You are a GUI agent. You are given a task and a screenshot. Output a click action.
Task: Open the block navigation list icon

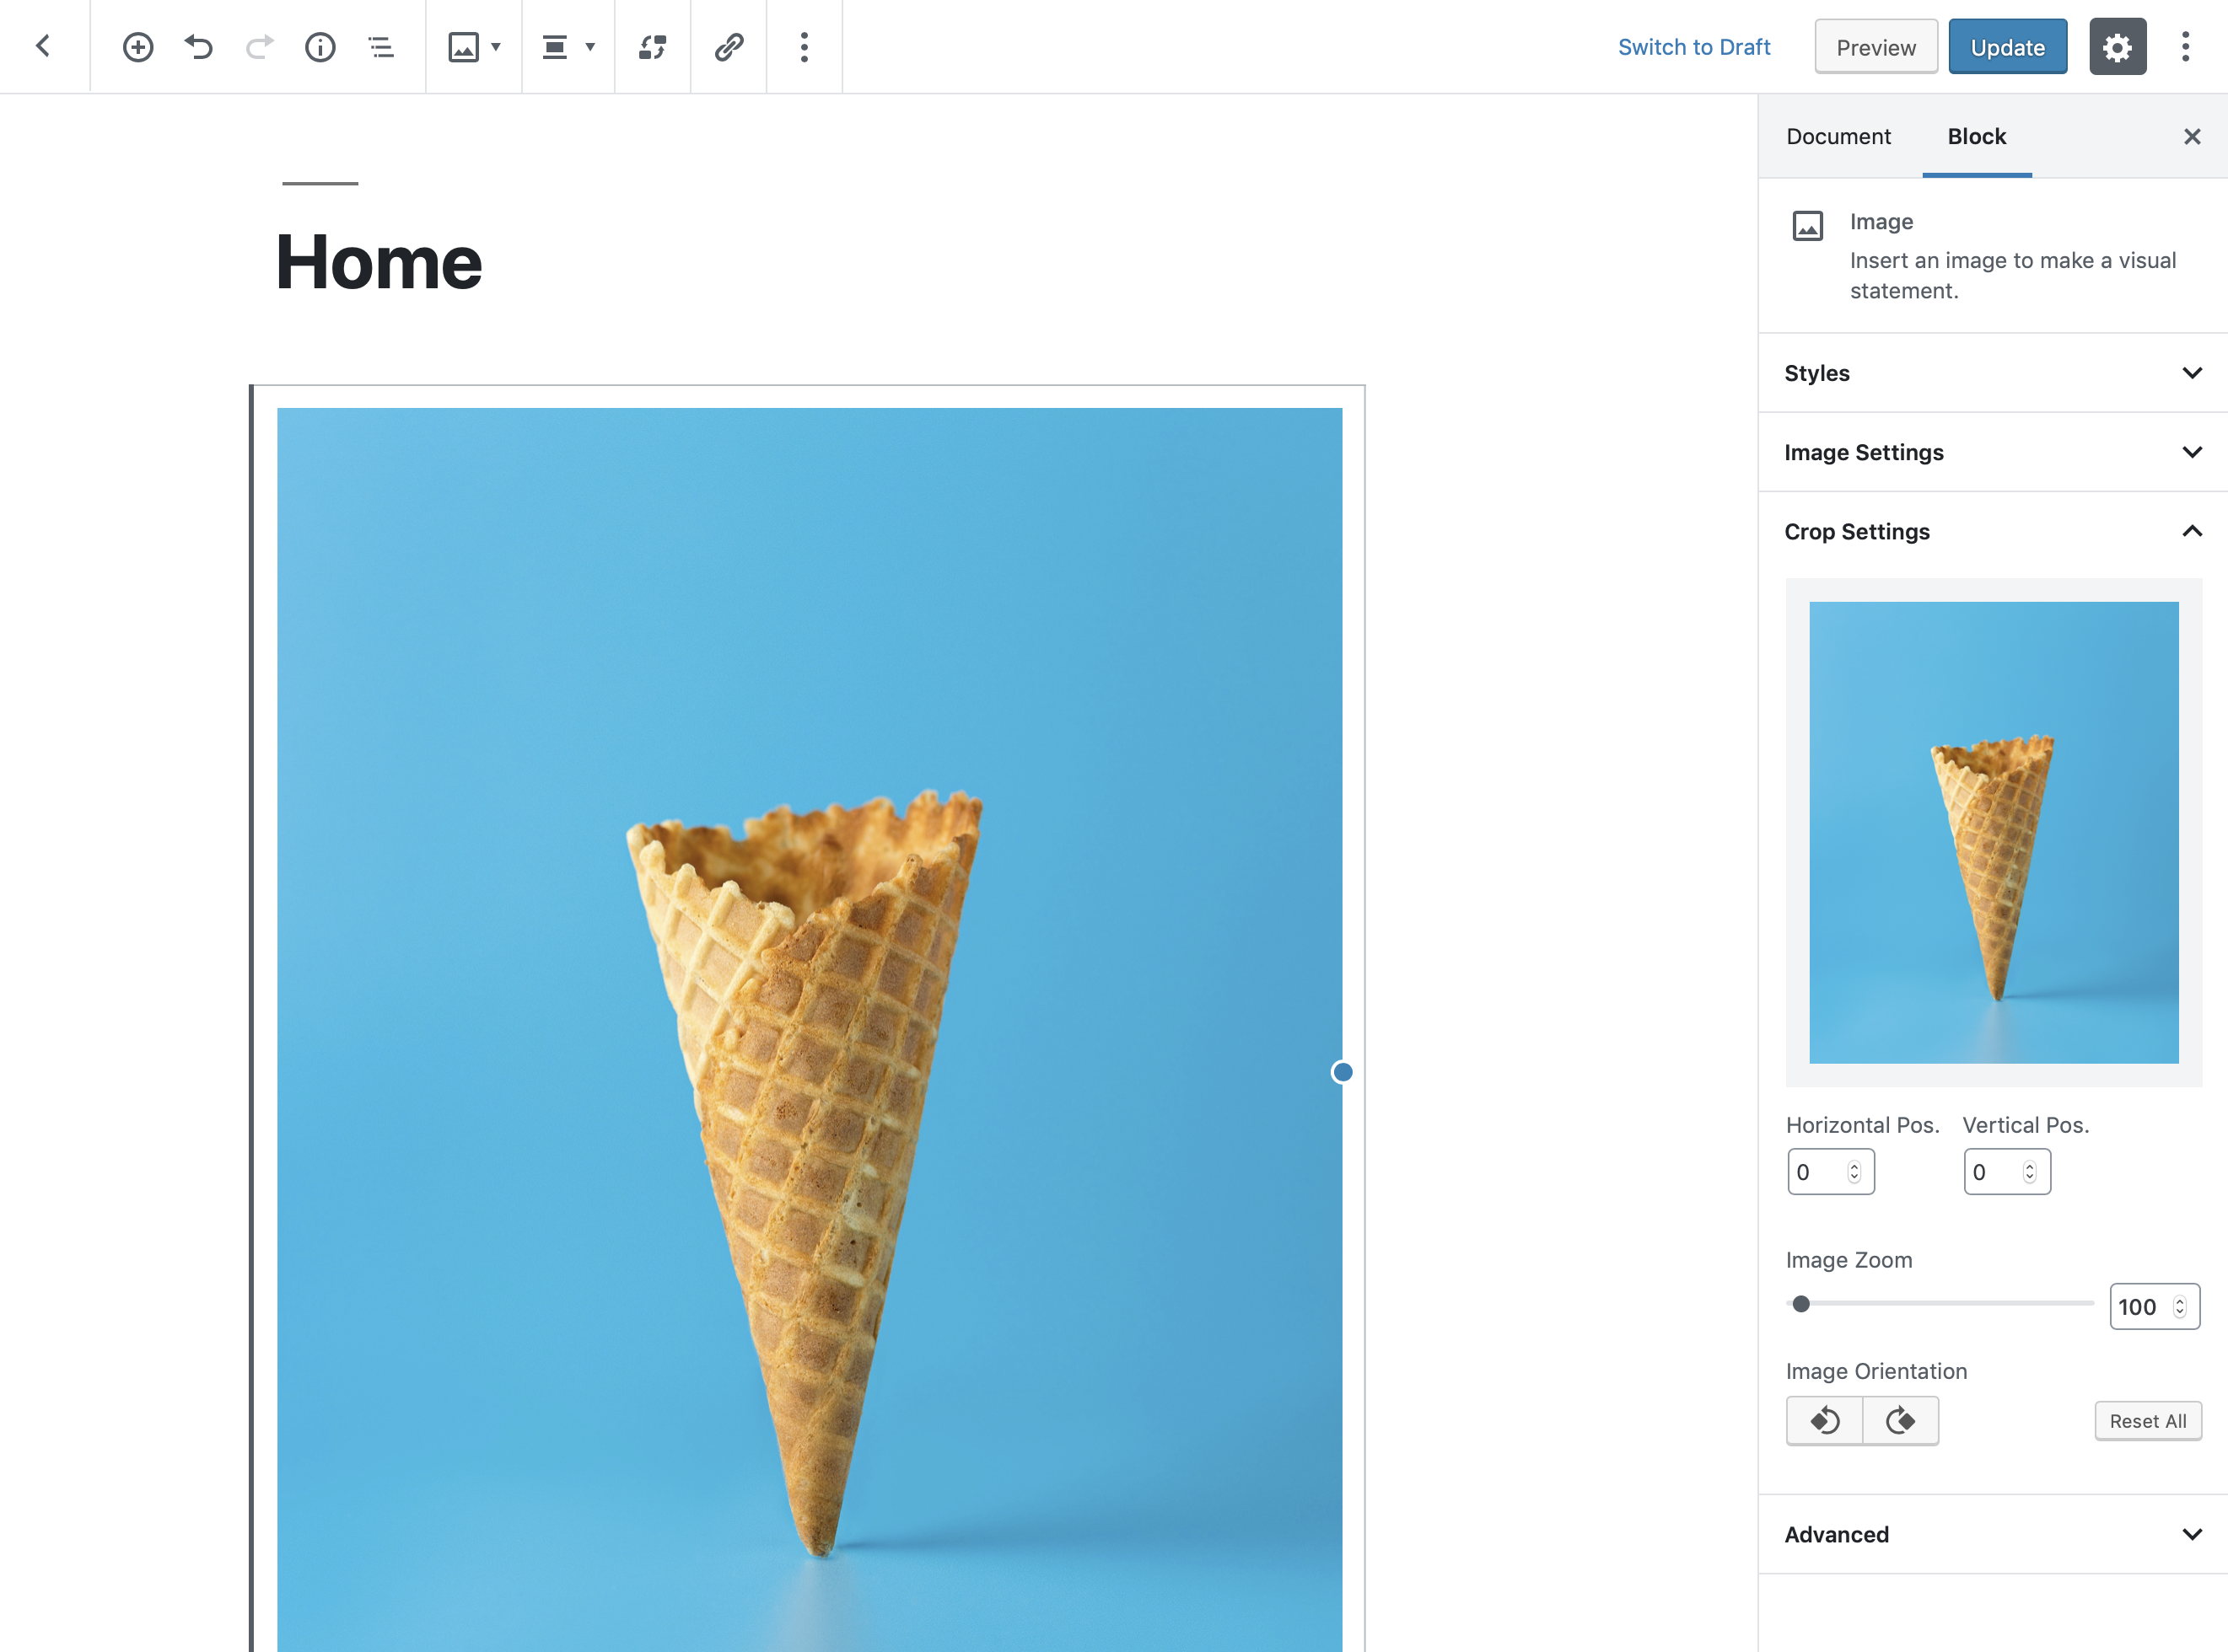pos(381,47)
